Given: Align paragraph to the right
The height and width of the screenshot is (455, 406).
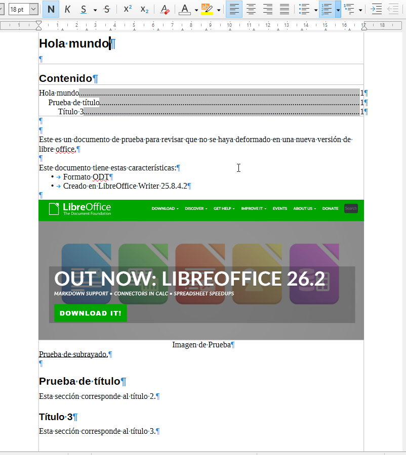Looking at the screenshot, I should (x=268, y=9).
